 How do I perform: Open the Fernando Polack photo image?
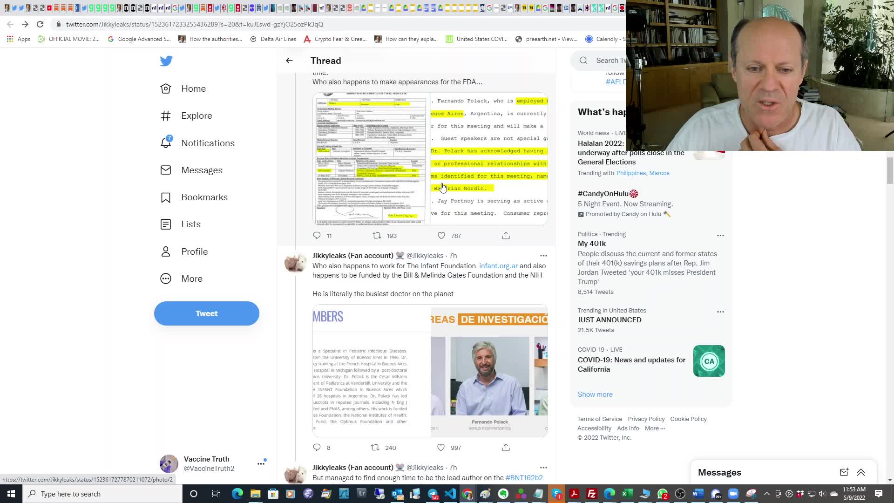click(x=489, y=371)
